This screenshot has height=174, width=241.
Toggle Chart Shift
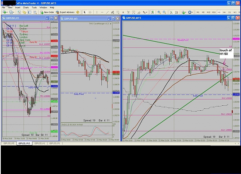pyautogui.click(x=177, y=12)
